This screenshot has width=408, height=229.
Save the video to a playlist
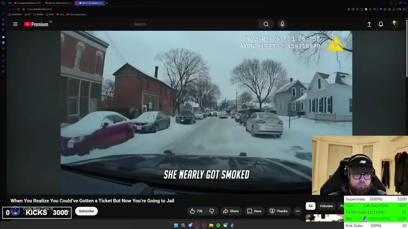click(x=254, y=211)
